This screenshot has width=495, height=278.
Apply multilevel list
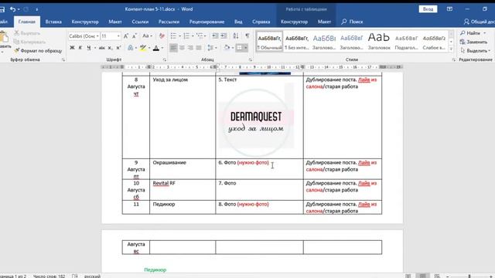(200, 36)
